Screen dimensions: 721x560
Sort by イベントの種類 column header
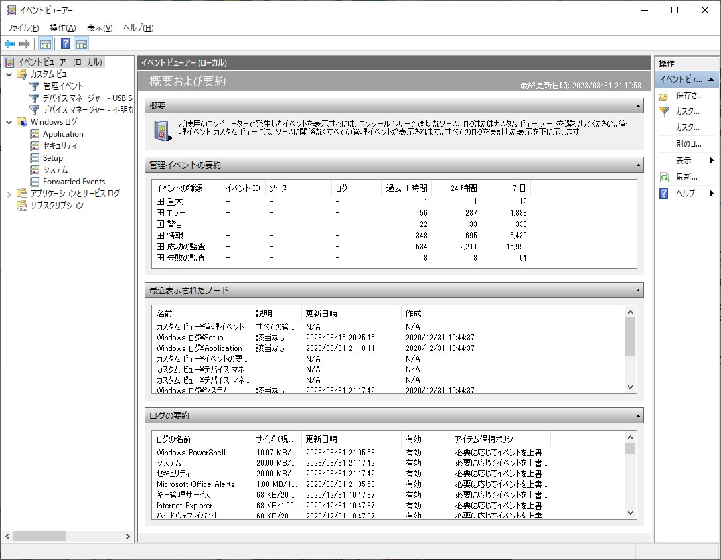click(187, 188)
